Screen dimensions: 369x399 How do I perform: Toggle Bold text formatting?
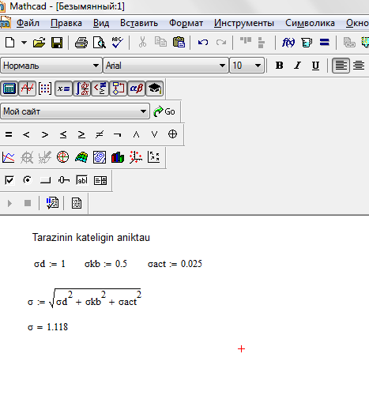pos(279,66)
